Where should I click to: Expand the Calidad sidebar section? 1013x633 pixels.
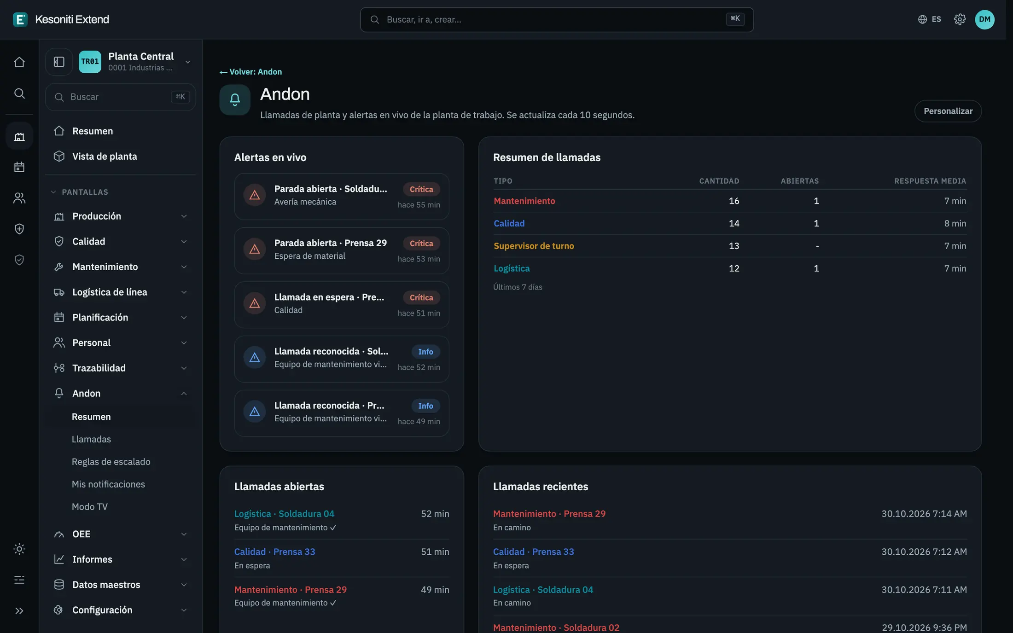(121, 241)
